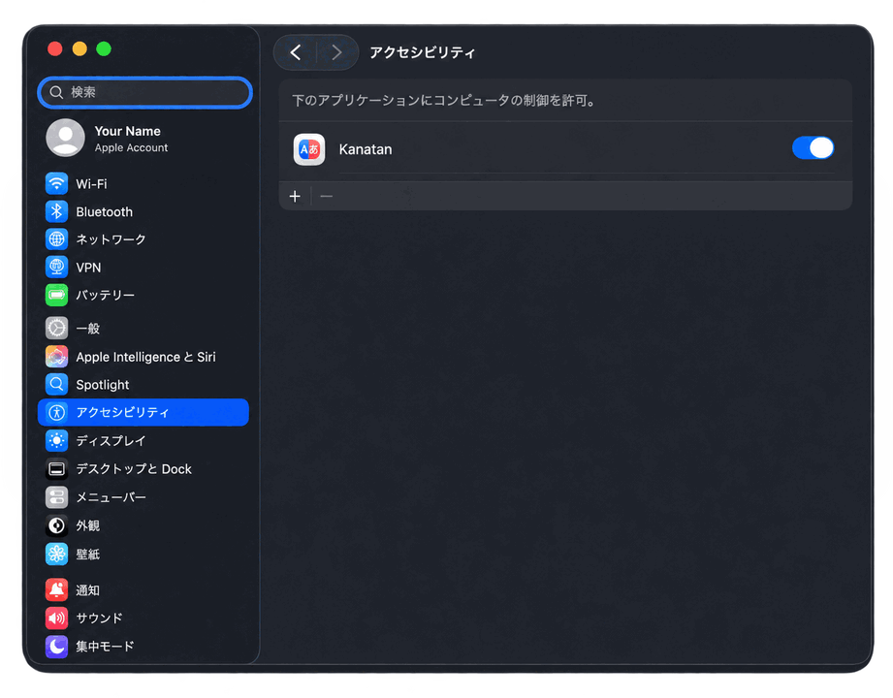Click the アクセシビリティ sidebar icon
The height and width of the screenshot is (698, 893).
pos(56,412)
